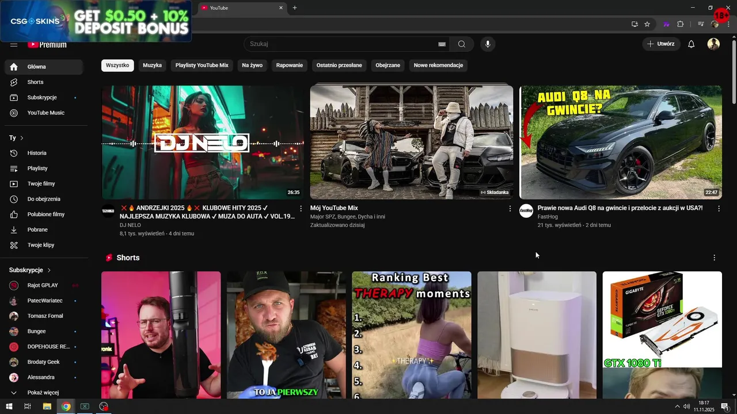Open Historia in the sidebar
The height and width of the screenshot is (414, 737).
[x=44, y=153]
